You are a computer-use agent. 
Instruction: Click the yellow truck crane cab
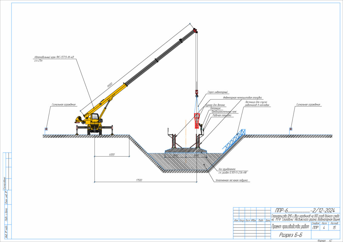coord(95,117)
